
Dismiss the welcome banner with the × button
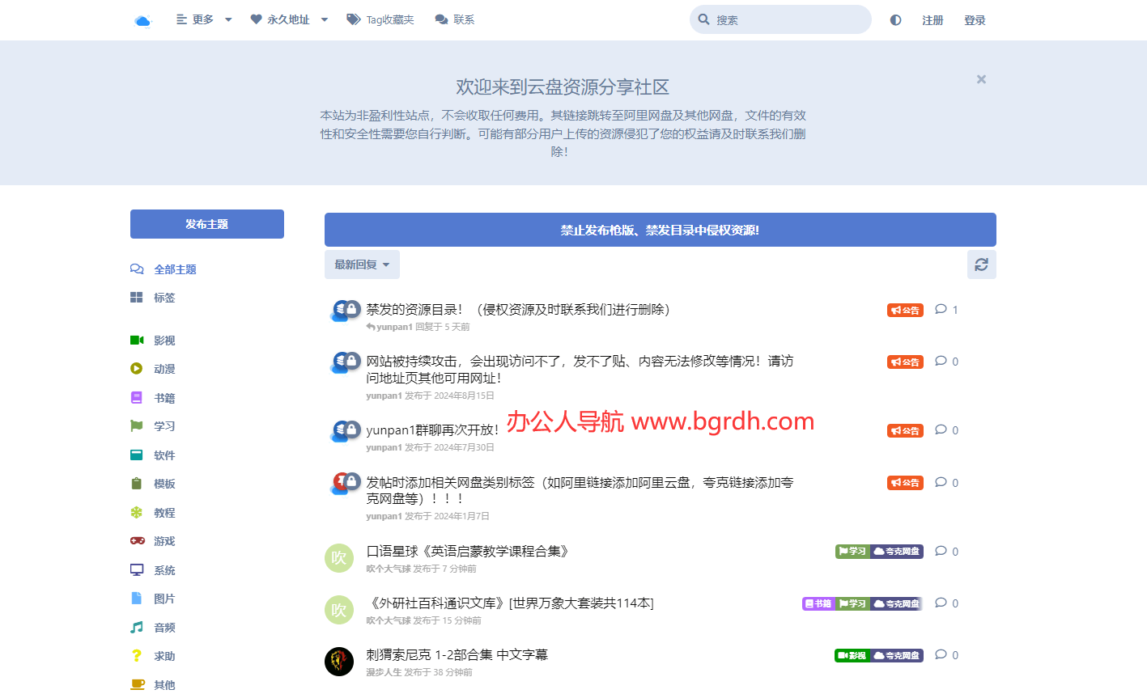point(980,79)
